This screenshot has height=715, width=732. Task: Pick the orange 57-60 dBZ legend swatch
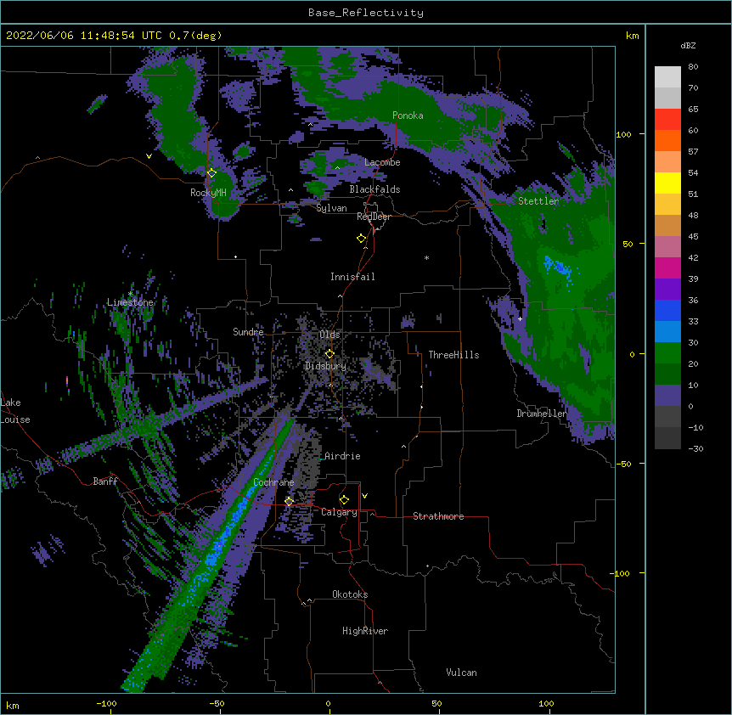point(667,140)
